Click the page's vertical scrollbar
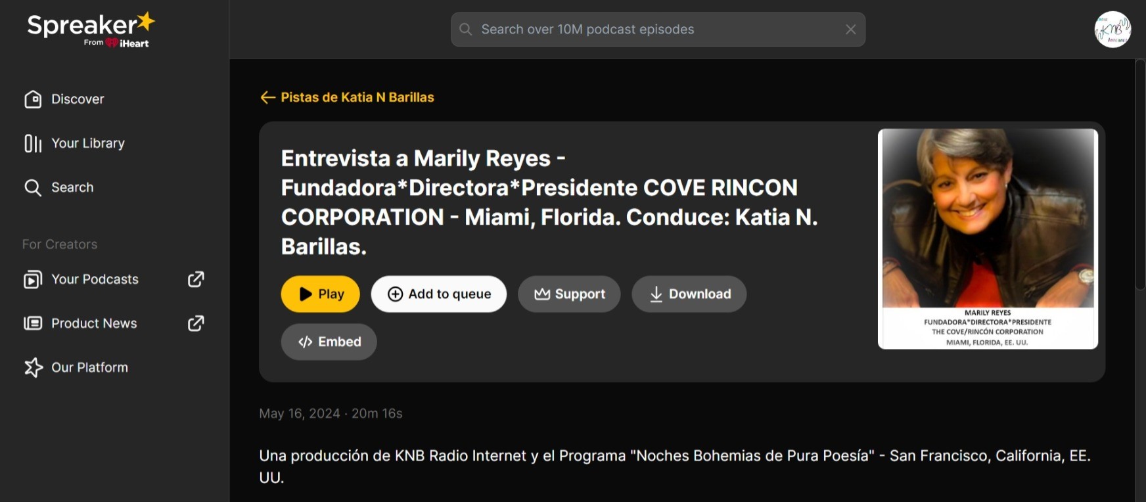Viewport: 1146px width, 502px height. 1140,175
